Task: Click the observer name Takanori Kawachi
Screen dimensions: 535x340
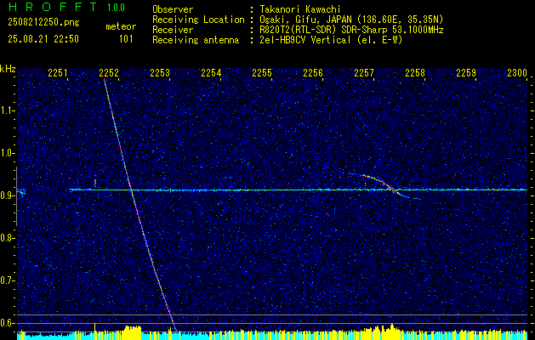Action: point(300,10)
